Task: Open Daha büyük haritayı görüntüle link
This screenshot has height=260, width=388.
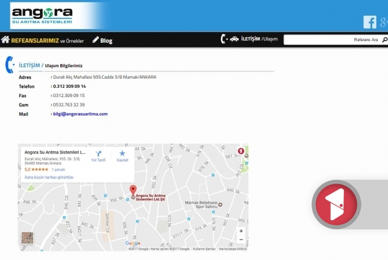Action: tap(49, 177)
